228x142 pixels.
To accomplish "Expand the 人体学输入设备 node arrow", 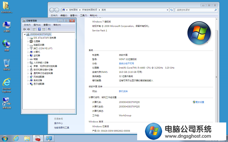I will tap(28, 62).
